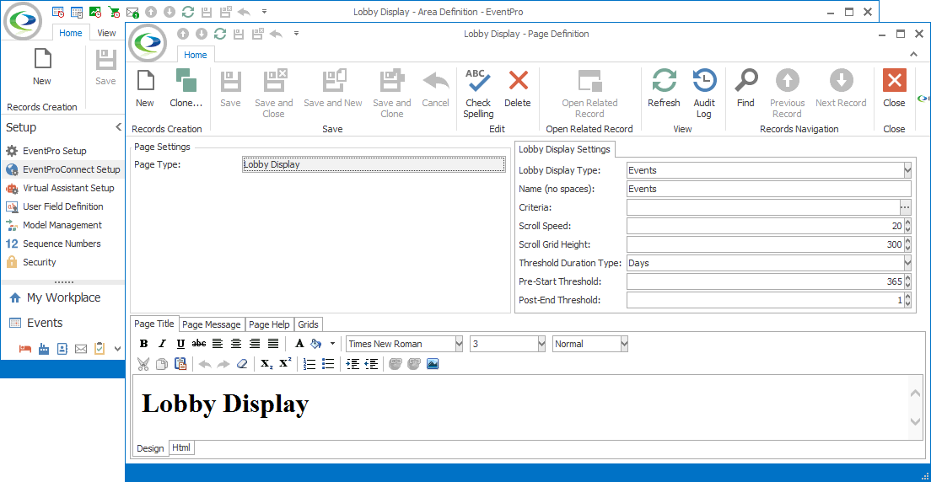Click editor vertical scrollbar down arrow
Viewport: 931px width, 482px height.
pos(914,420)
